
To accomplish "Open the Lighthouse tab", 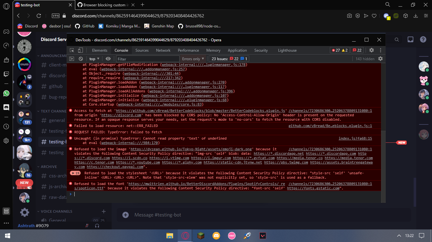I will [287, 50].
